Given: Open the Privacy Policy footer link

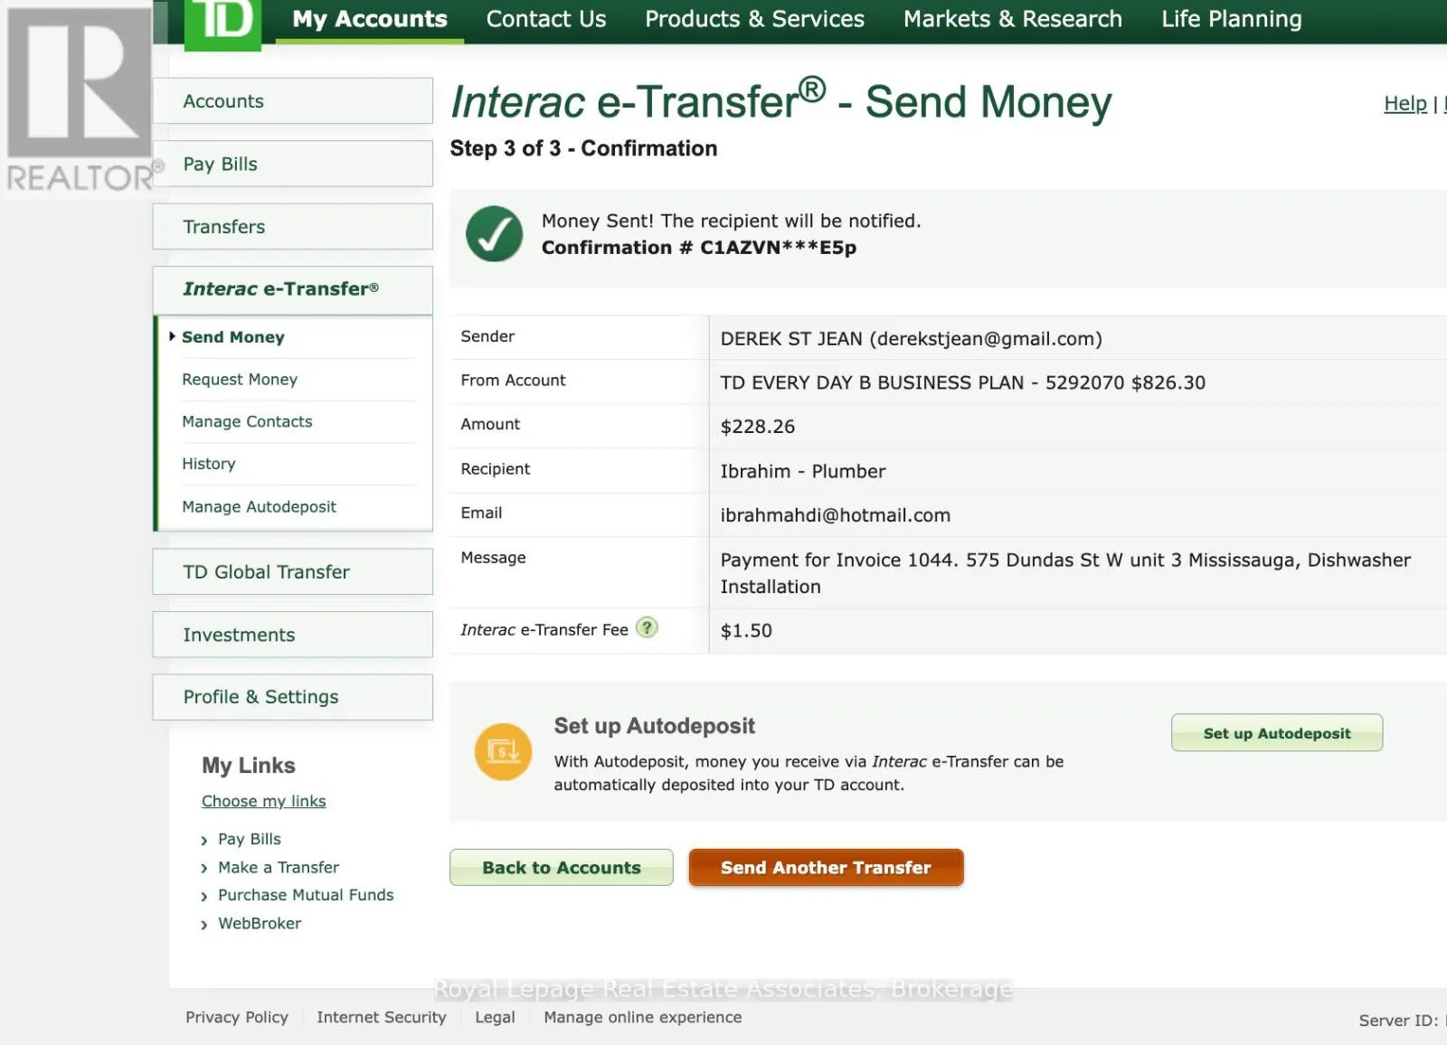Looking at the screenshot, I should tap(237, 1017).
